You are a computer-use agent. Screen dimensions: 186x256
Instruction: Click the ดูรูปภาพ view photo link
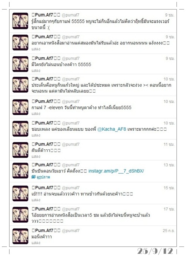pos(43,177)
